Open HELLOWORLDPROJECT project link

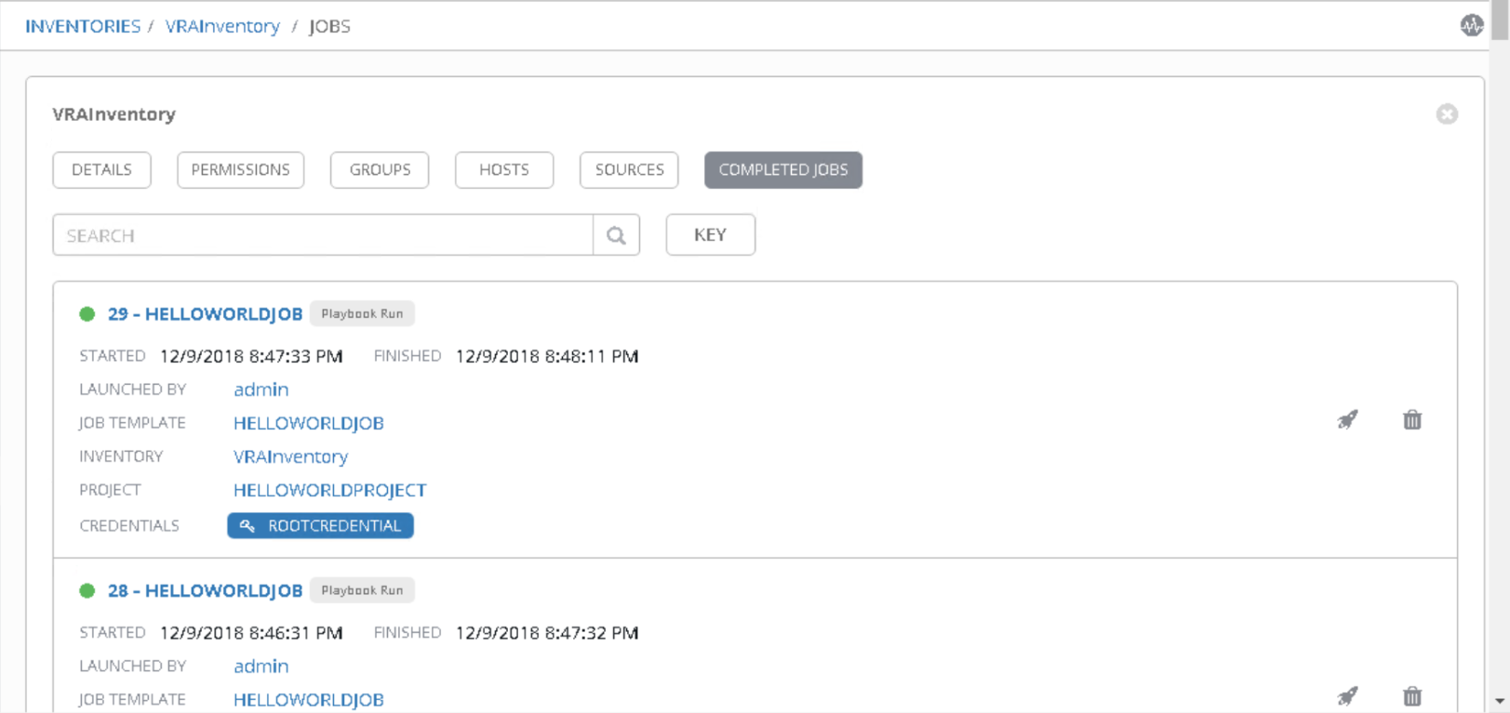coord(329,490)
